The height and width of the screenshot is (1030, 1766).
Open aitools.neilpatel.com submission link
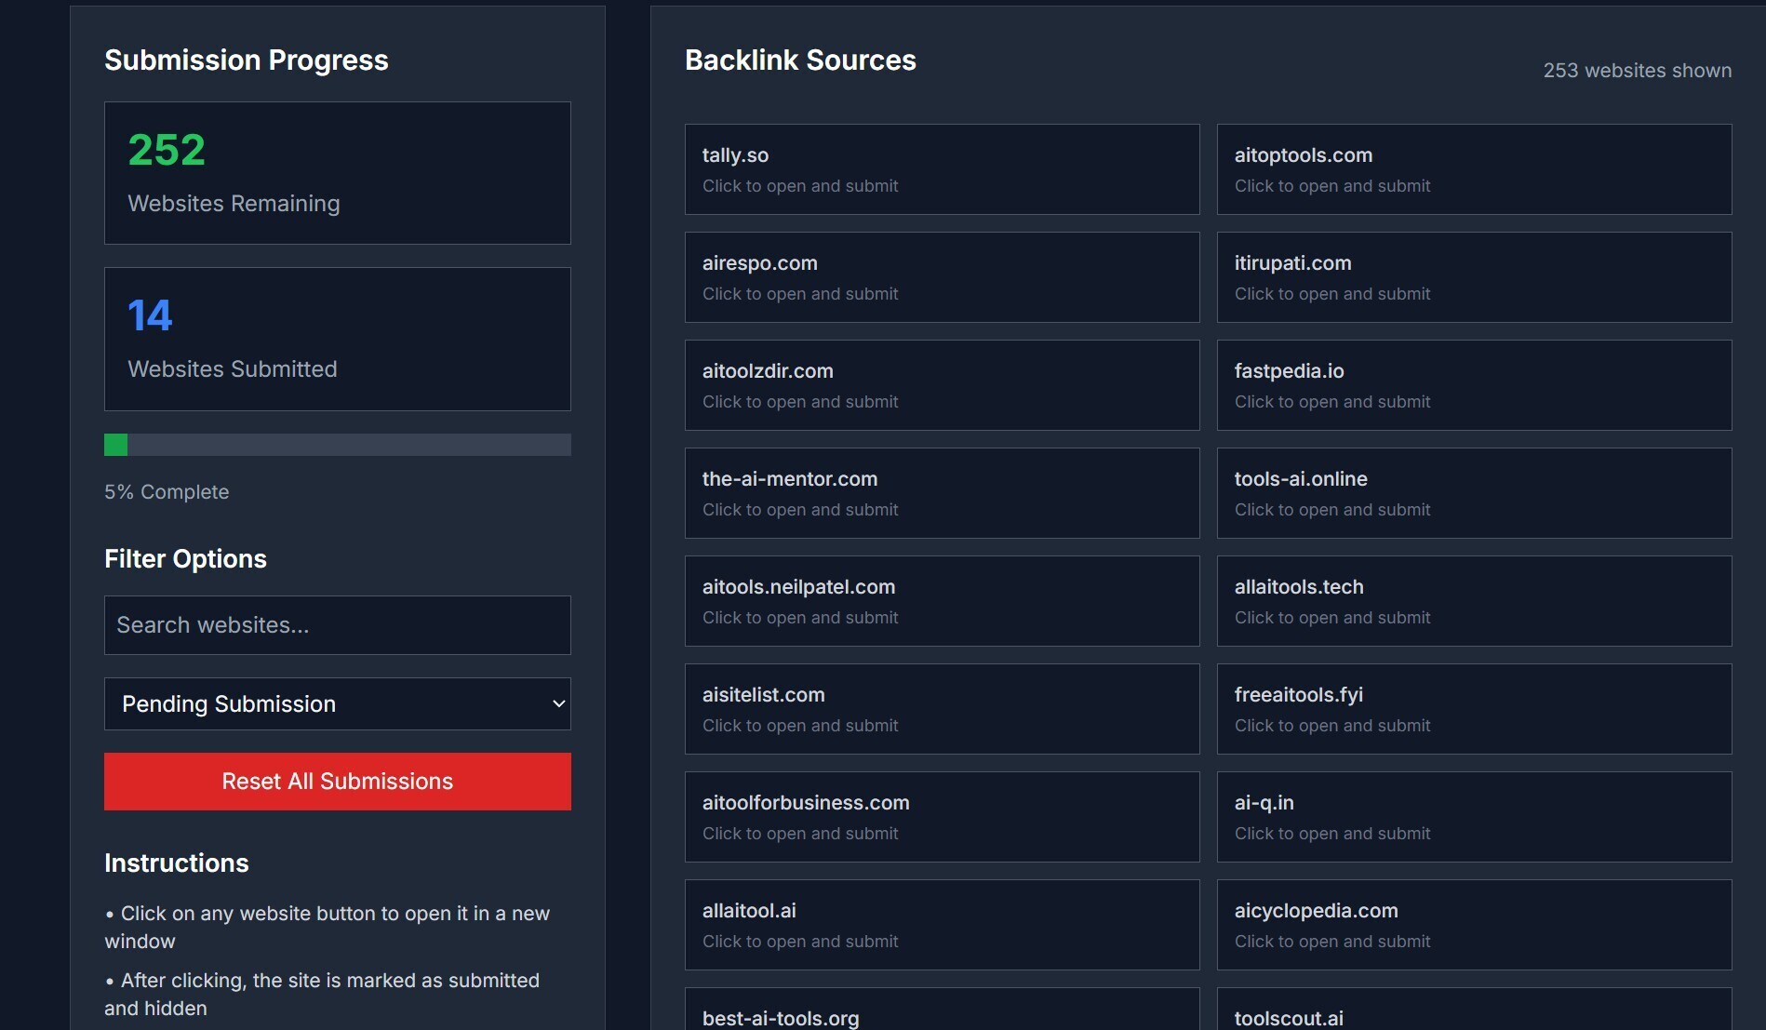click(x=942, y=601)
